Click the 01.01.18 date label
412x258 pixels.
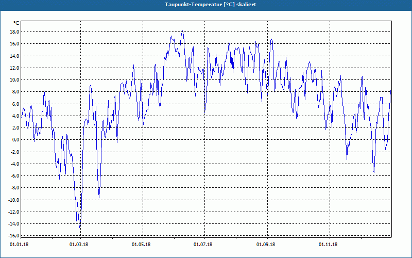click(19, 245)
